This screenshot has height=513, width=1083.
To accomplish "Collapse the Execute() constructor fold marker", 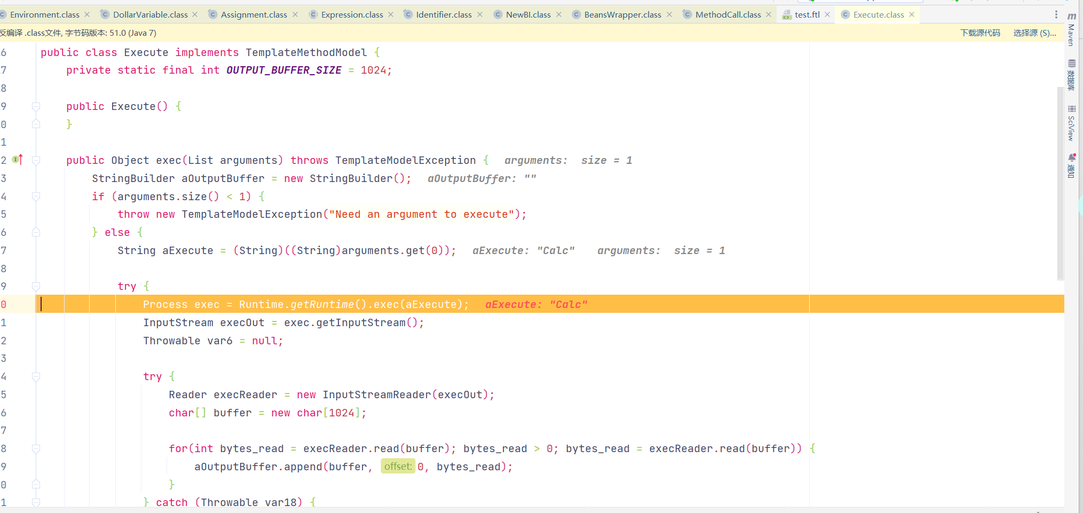I will [x=36, y=106].
